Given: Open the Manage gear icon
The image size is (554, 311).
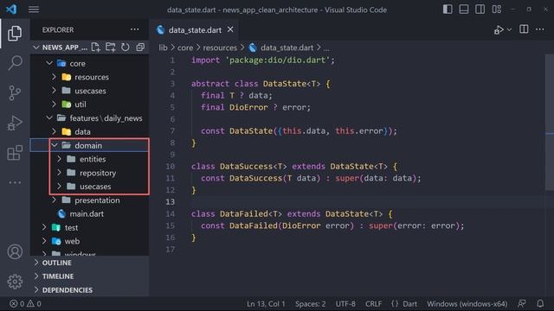Looking at the screenshot, I should click(x=15, y=282).
